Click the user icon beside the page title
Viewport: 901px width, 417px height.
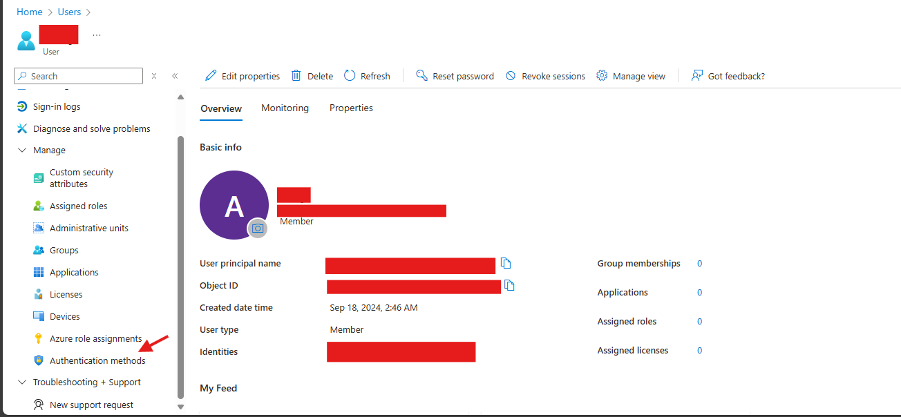point(26,41)
